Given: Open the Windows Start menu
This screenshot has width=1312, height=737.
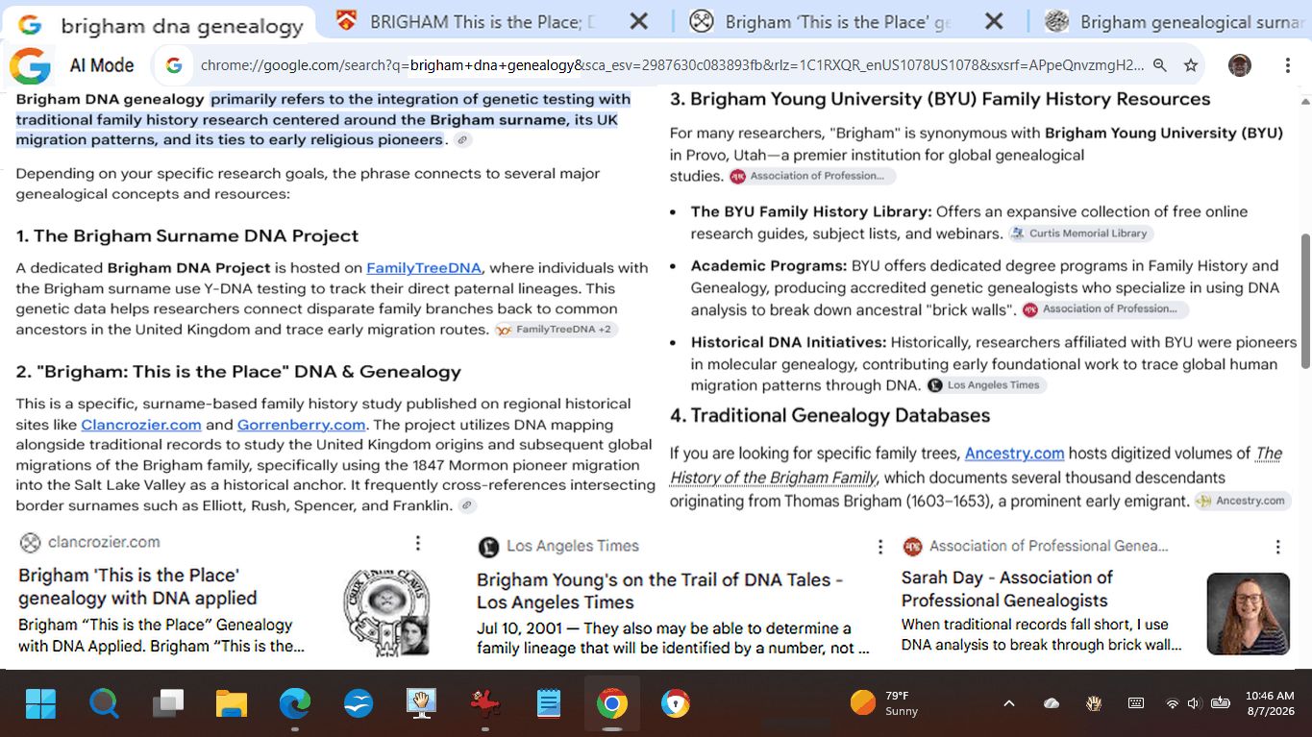Looking at the screenshot, I should (41, 703).
